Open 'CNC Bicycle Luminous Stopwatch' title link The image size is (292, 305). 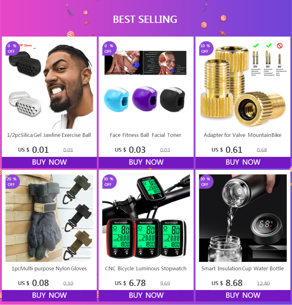145,268
